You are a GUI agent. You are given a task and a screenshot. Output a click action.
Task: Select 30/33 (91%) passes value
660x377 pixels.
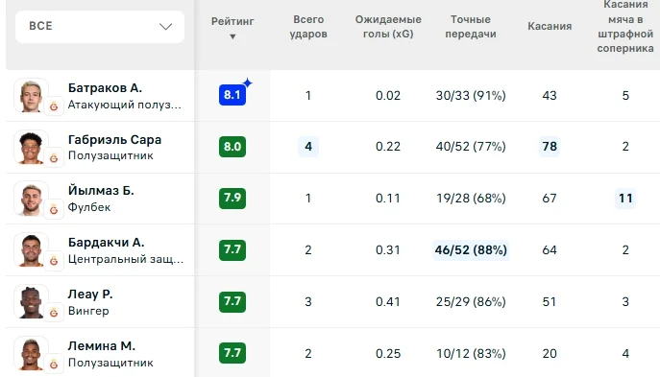coord(471,95)
